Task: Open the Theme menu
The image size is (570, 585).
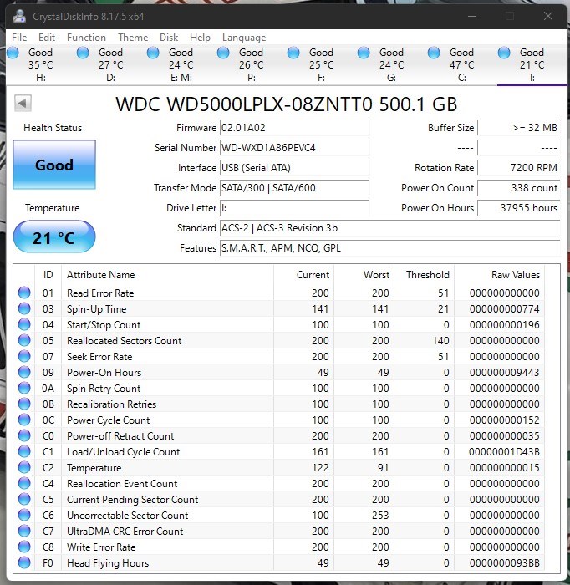Action: point(133,38)
